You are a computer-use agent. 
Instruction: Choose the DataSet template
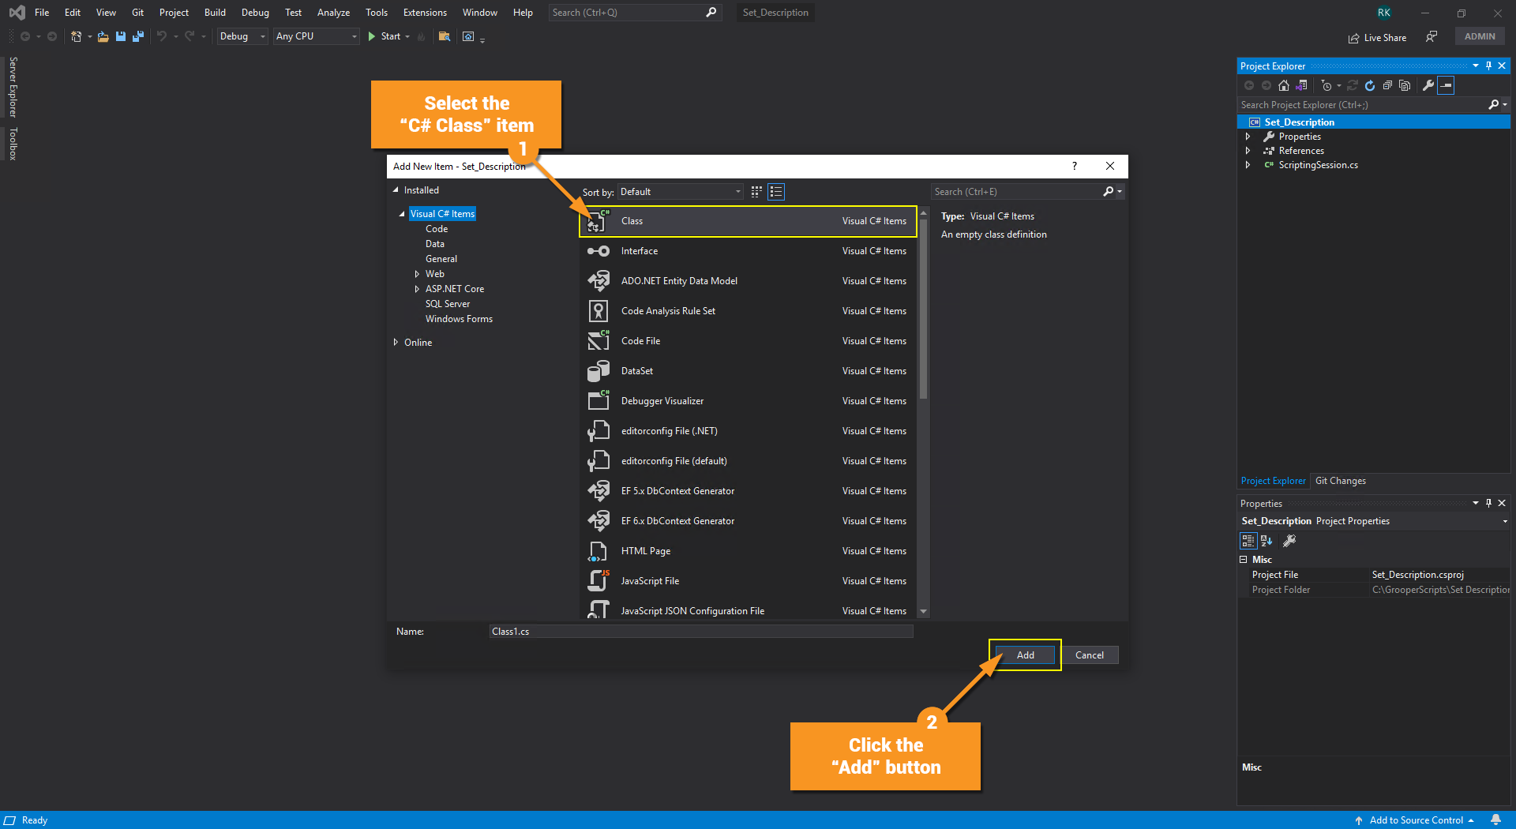pyautogui.click(x=749, y=371)
